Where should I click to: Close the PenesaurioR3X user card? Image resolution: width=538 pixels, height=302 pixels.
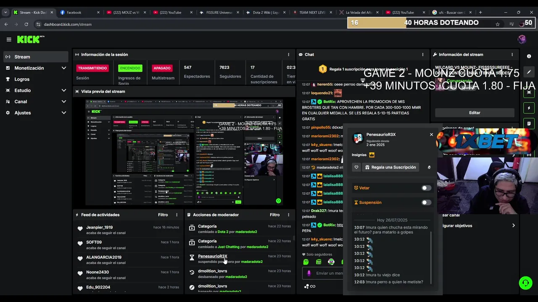[431, 135]
